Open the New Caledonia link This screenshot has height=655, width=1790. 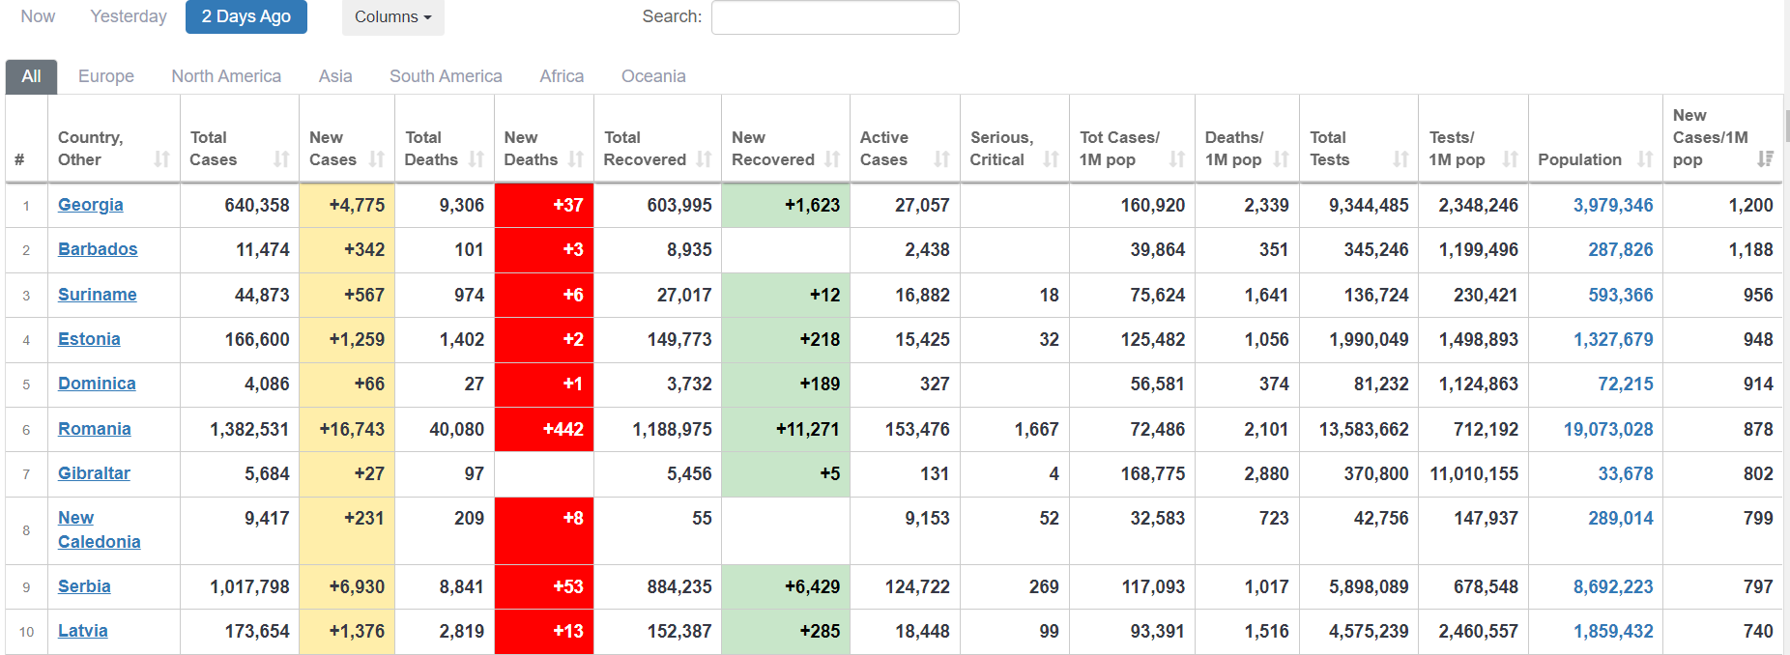100,529
